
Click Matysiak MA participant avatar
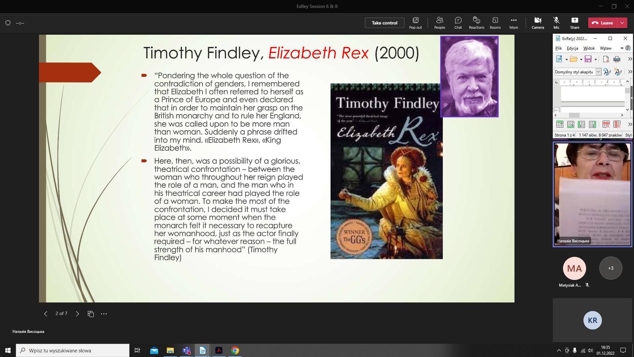(574, 268)
